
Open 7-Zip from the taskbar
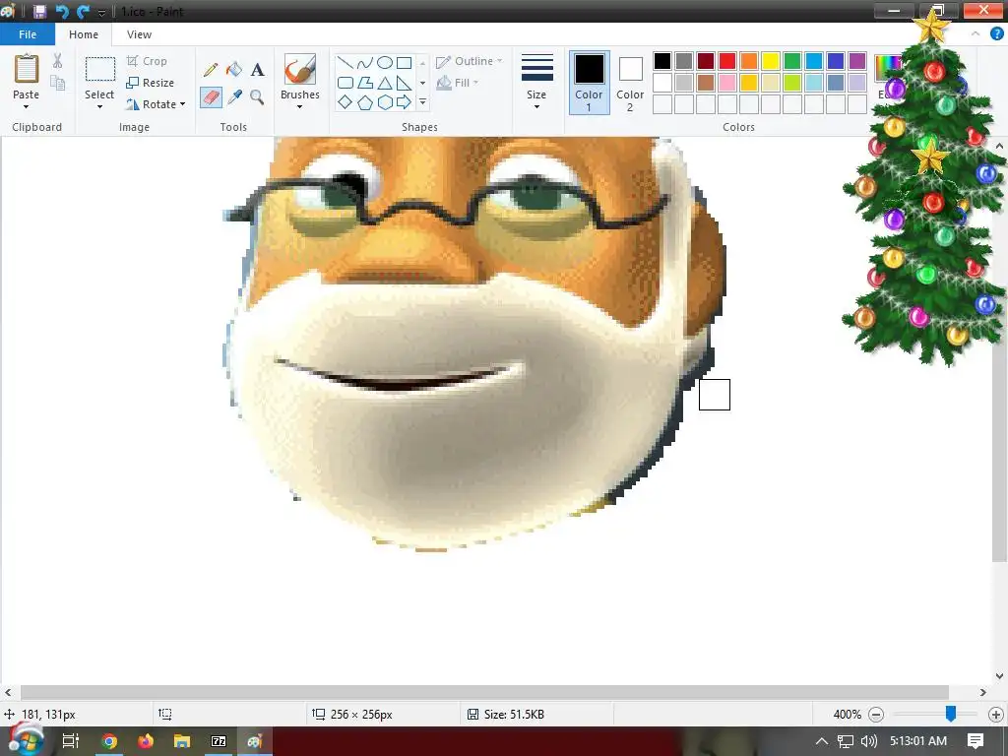219,741
